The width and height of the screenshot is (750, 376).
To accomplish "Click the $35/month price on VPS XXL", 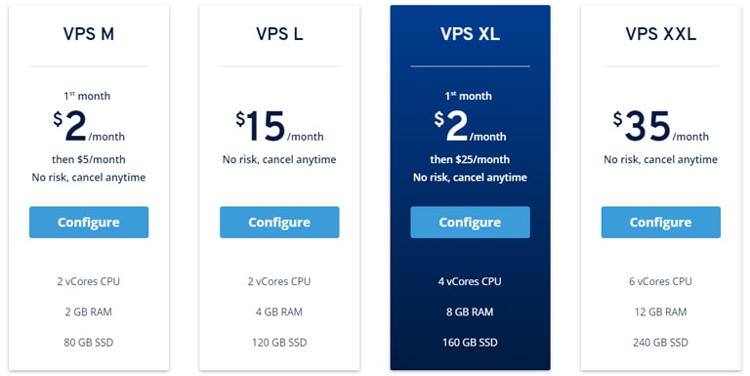I will coord(660,126).
